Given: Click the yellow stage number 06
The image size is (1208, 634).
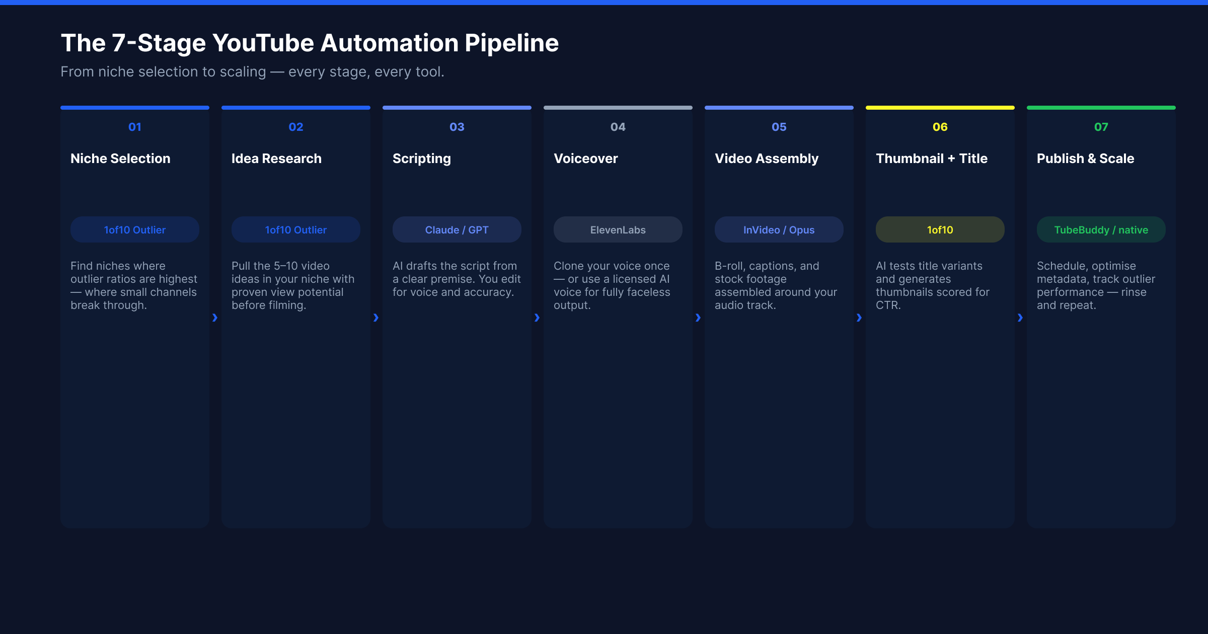Looking at the screenshot, I should coord(940,127).
